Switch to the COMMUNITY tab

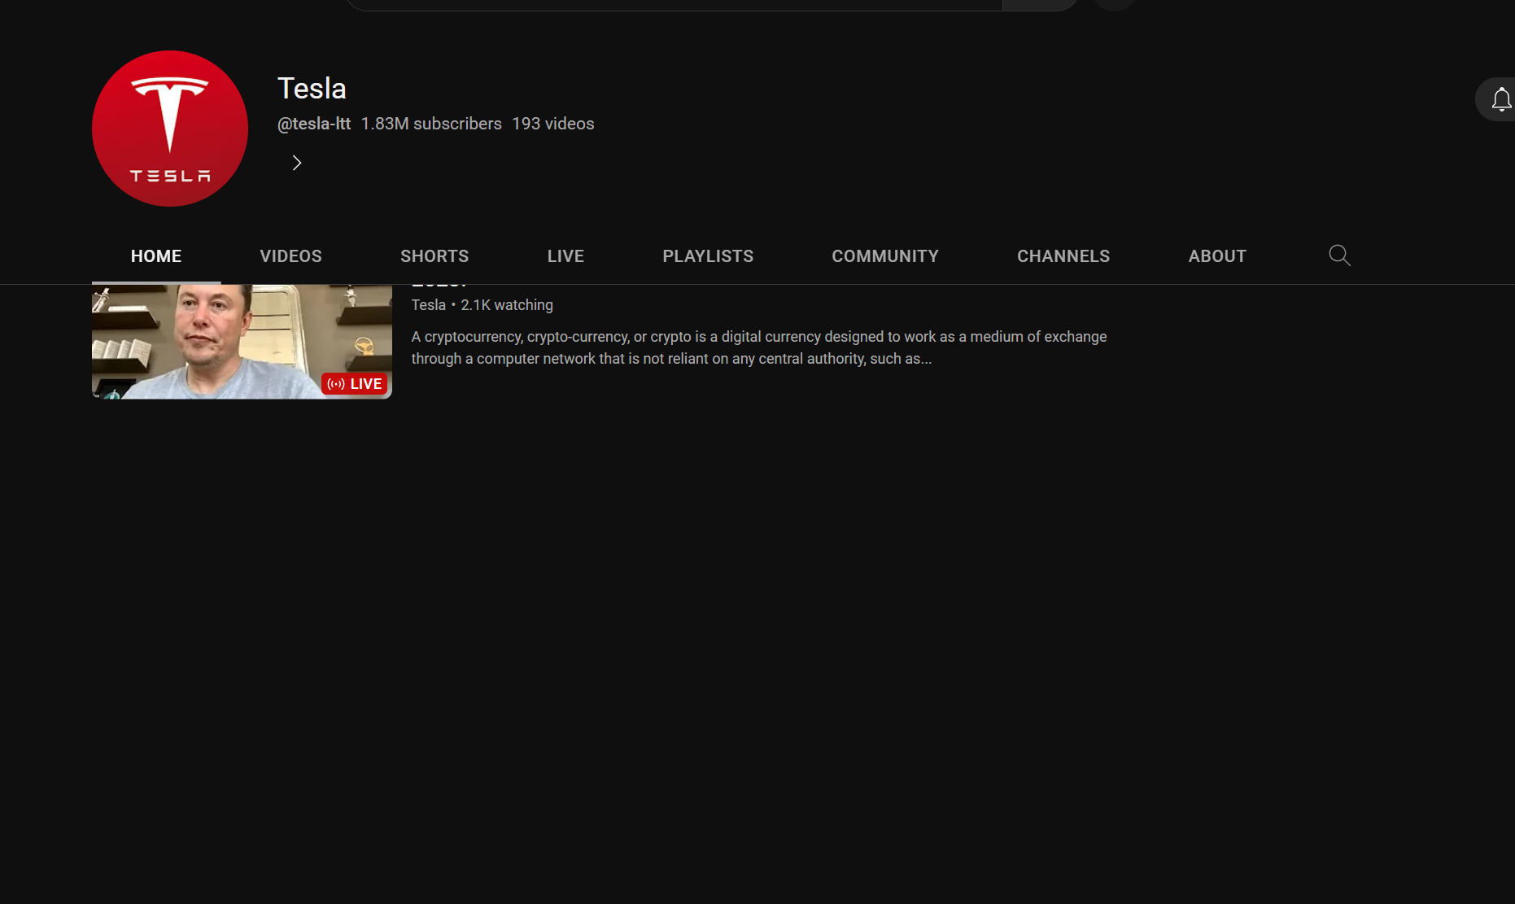885,256
